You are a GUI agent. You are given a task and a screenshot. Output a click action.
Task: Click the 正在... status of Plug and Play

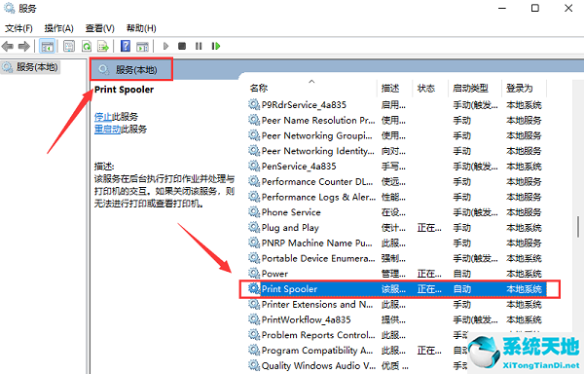[x=429, y=228]
